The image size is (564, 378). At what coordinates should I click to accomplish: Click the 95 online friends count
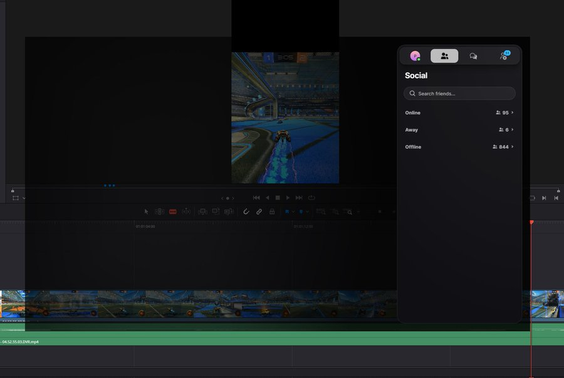(503, 113)
